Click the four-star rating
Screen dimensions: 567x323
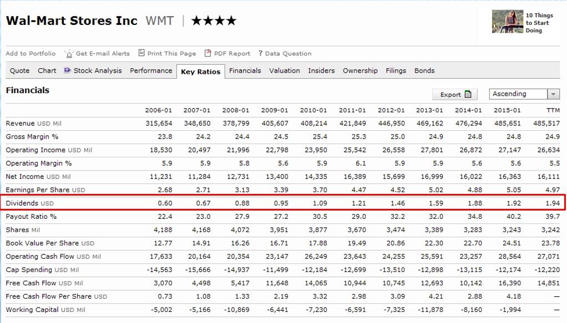point(214,20)
